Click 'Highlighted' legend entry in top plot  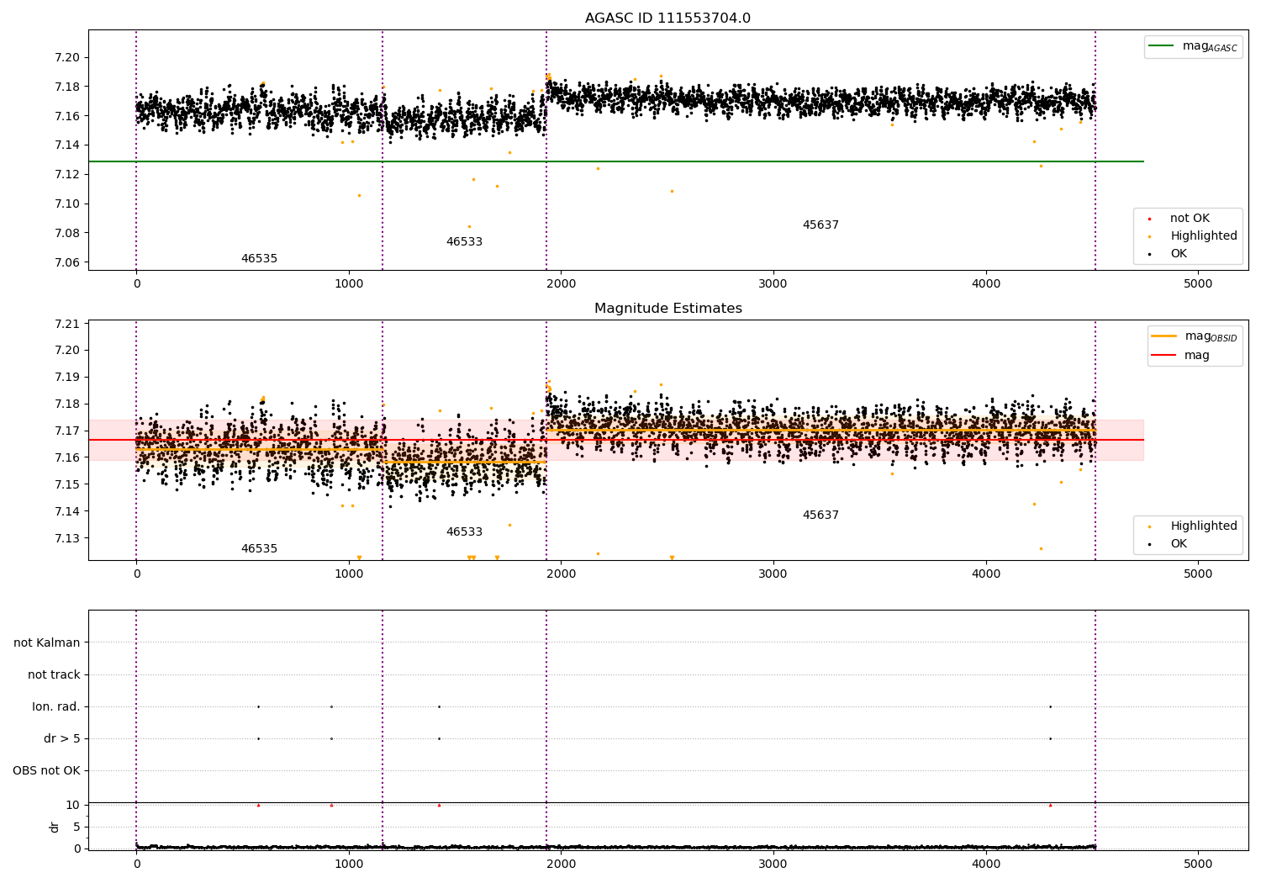(1203, 236)
